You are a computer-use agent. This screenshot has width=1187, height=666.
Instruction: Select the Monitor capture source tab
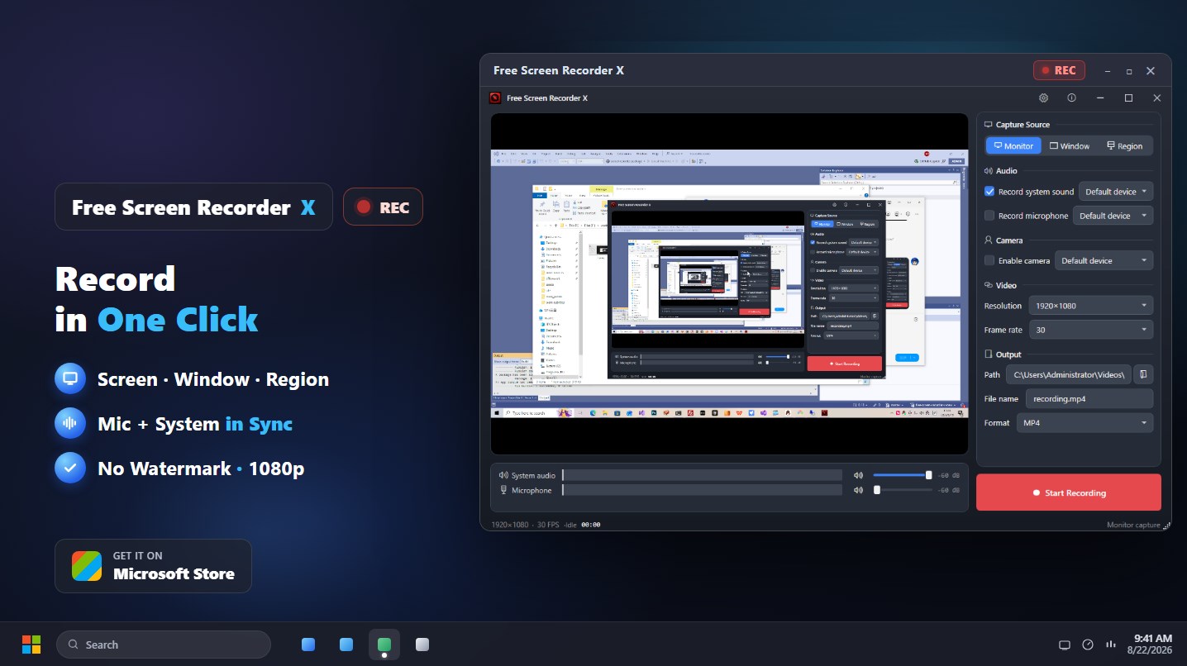(1013, 145)
